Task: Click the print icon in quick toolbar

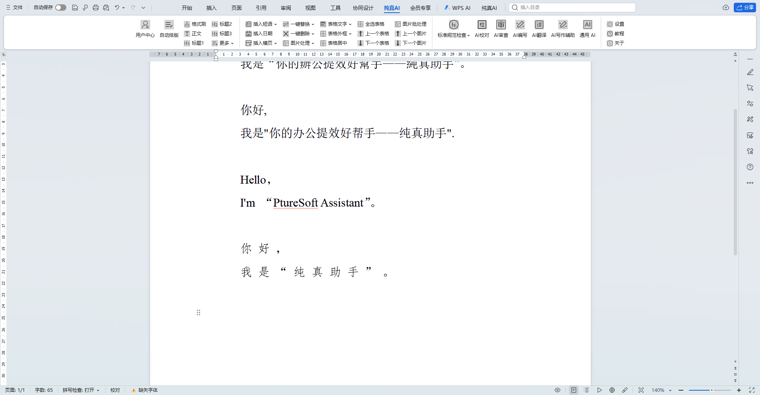Action: coord(96,8)
